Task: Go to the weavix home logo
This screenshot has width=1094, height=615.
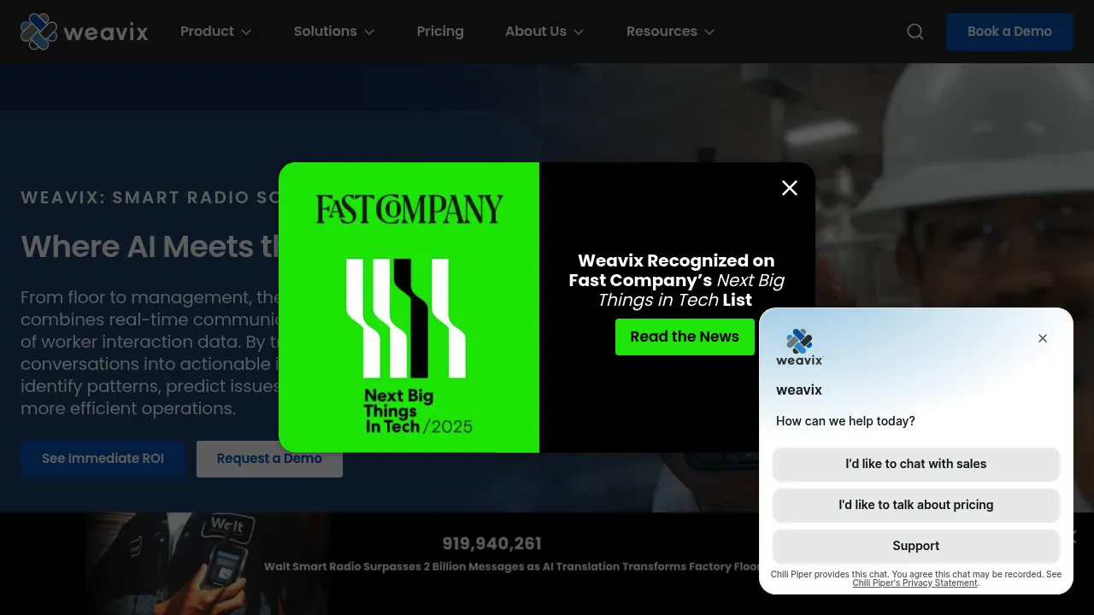Action: point(85,32)
